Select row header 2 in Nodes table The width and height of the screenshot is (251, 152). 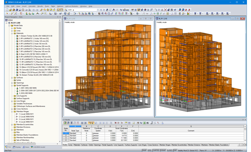coord(66,136)
